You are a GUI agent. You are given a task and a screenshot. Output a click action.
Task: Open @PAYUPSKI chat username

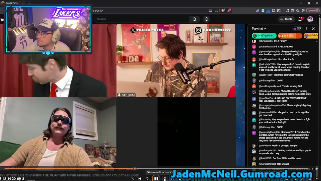tap(265, 158)
